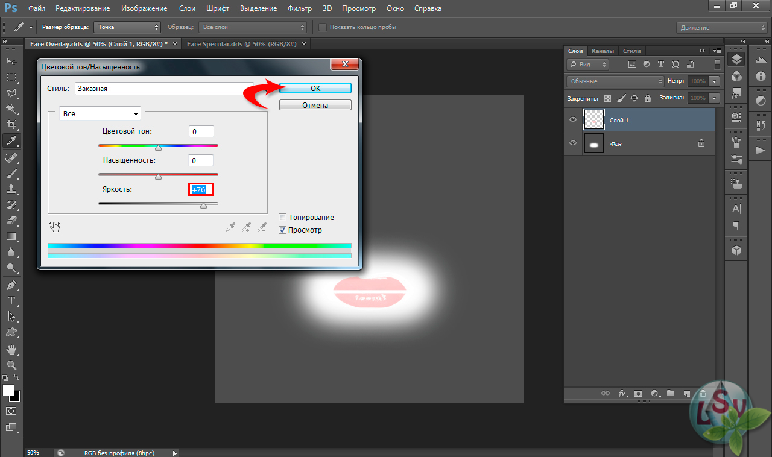Swap foreground and background colors
772x457 pixels.
tap(16, 377)
